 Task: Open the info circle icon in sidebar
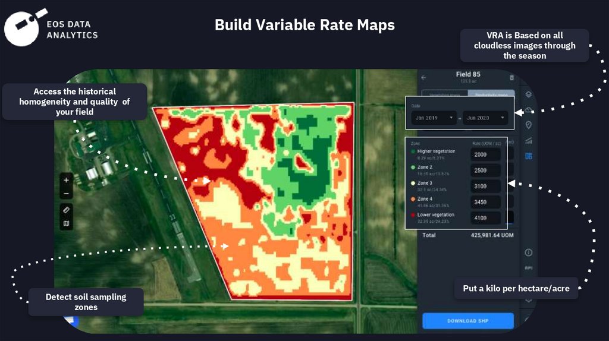528,252
